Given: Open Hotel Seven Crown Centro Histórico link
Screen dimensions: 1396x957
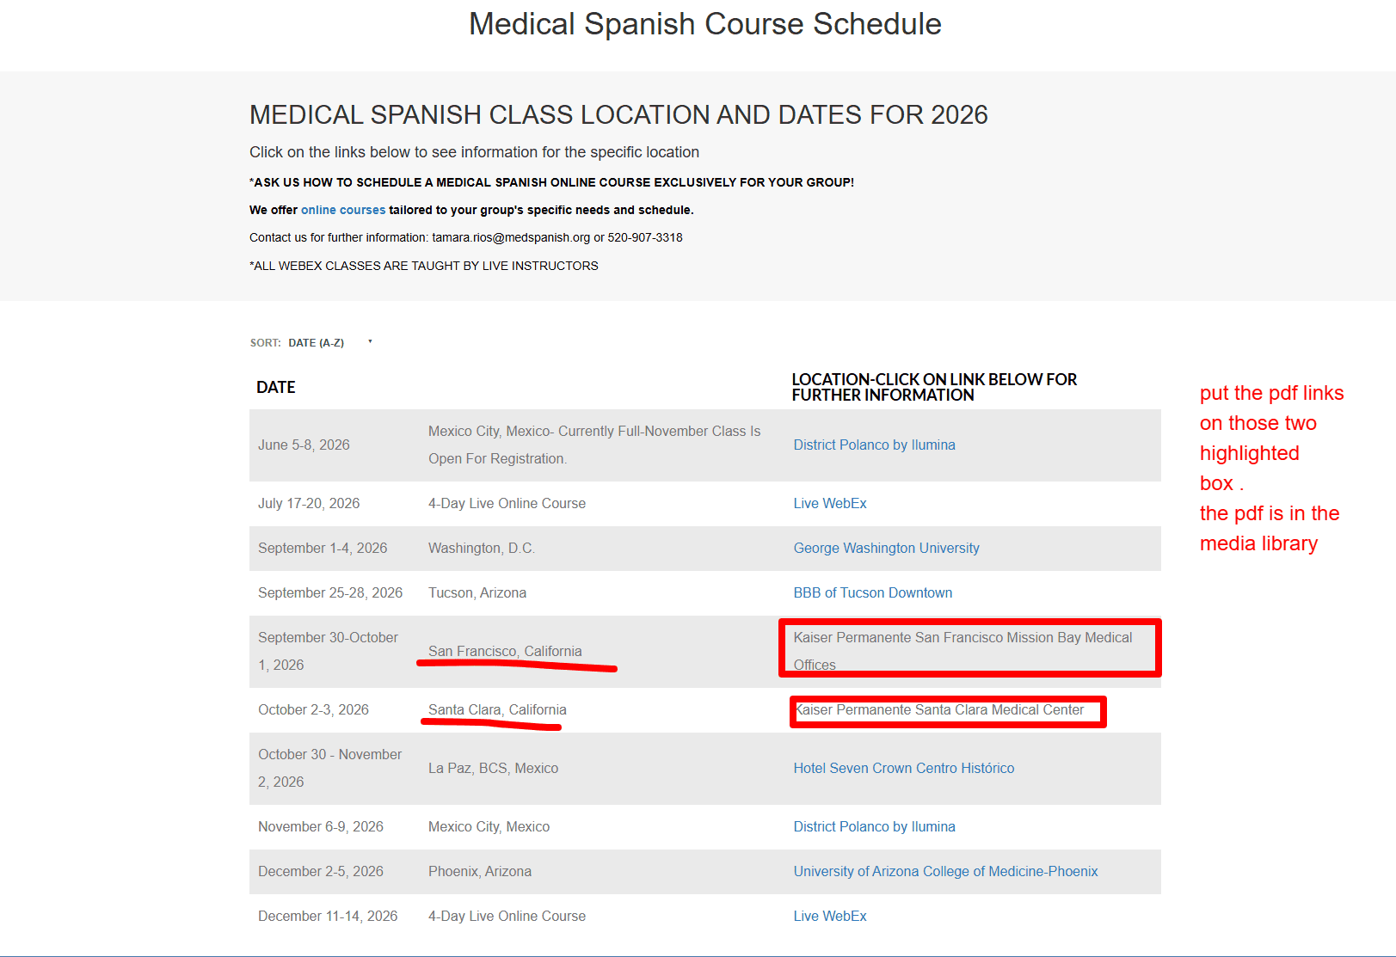Looking at the screenshot, I should point(903,768).
